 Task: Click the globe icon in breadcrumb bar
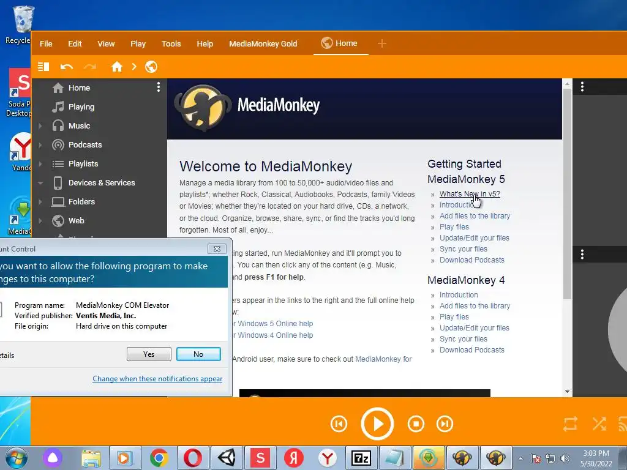151,67
